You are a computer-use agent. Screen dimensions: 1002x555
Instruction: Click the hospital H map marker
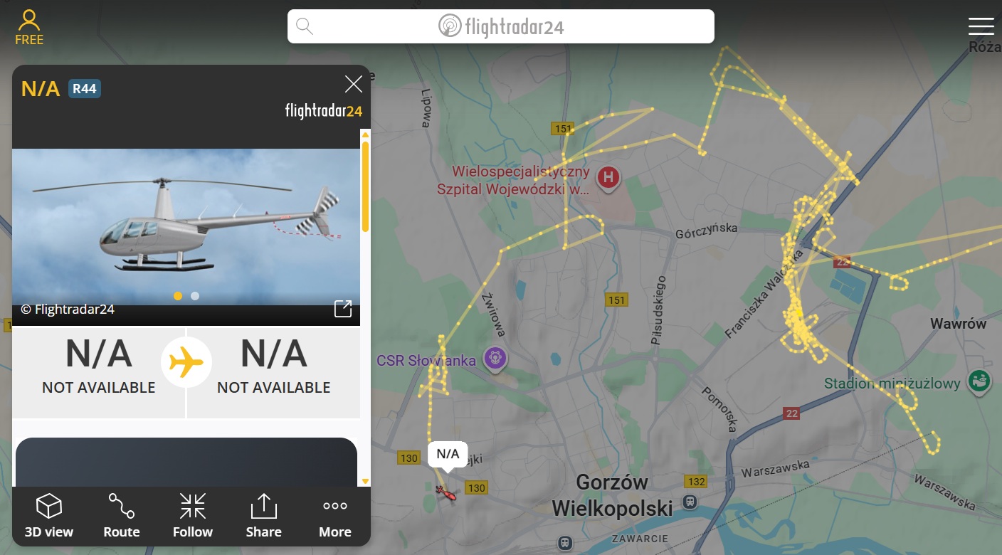pos(608,178)
